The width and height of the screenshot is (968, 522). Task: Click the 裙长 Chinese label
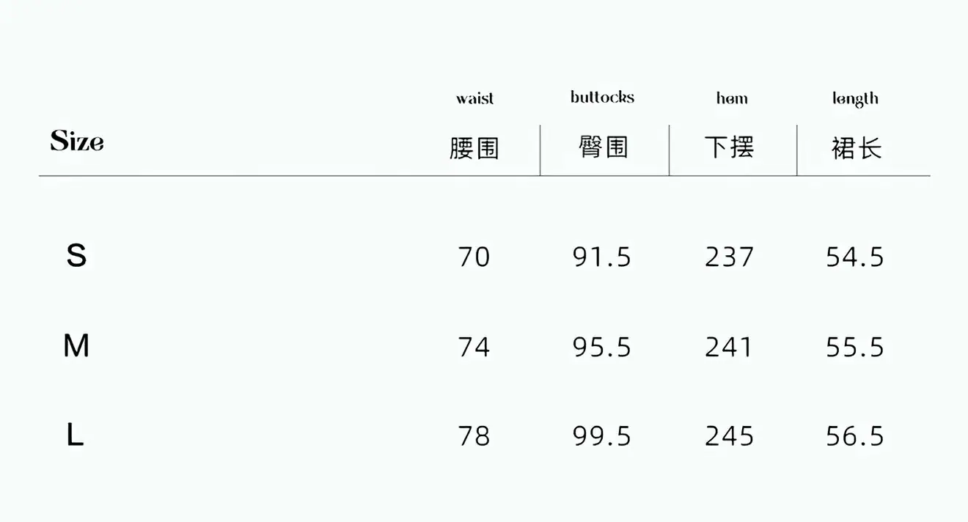coord(857,149)
